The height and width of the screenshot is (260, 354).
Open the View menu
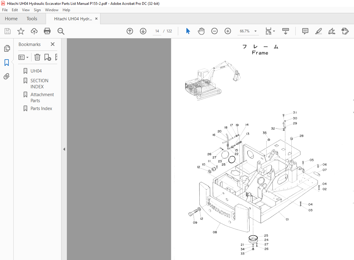[x=26, y=10]
